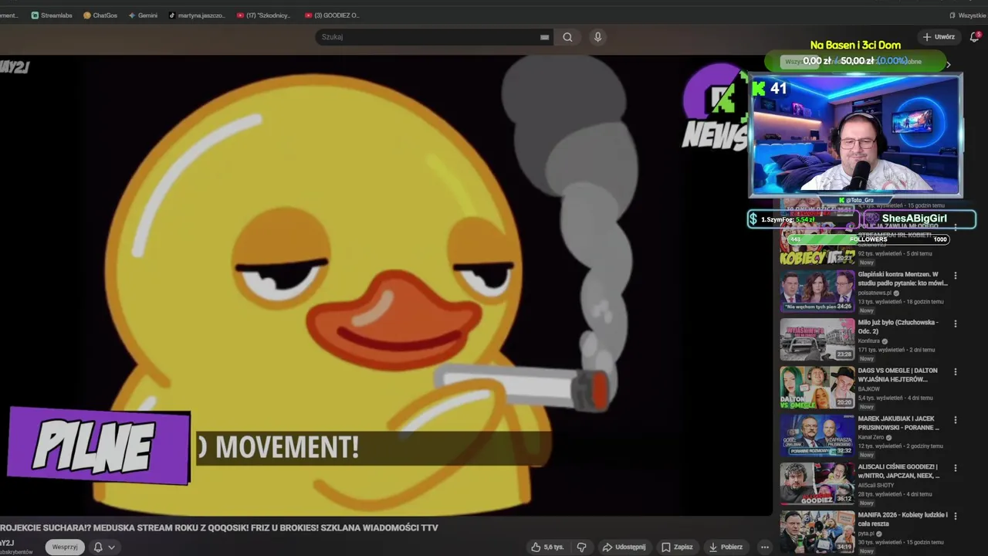The width and height of the screenshot is (988, 556).
Task: Click BAJKOW channel name
Action: tap(869, 389)
